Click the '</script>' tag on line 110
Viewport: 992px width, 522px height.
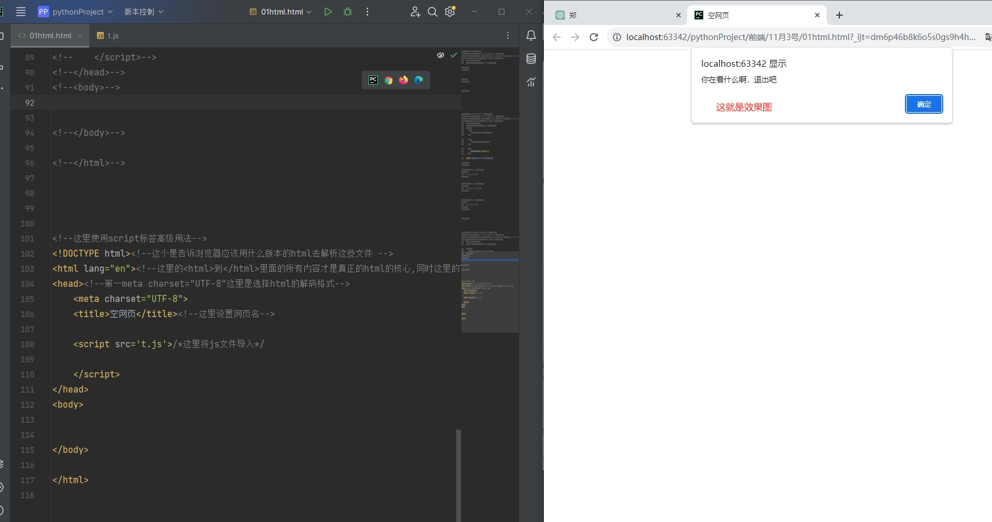(x=96, y=375)
